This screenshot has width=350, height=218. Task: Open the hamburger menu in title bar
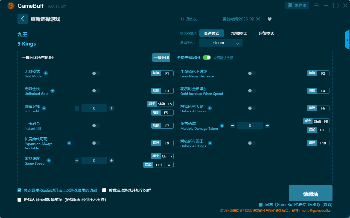pyautogui.click(x=316, y=5)
